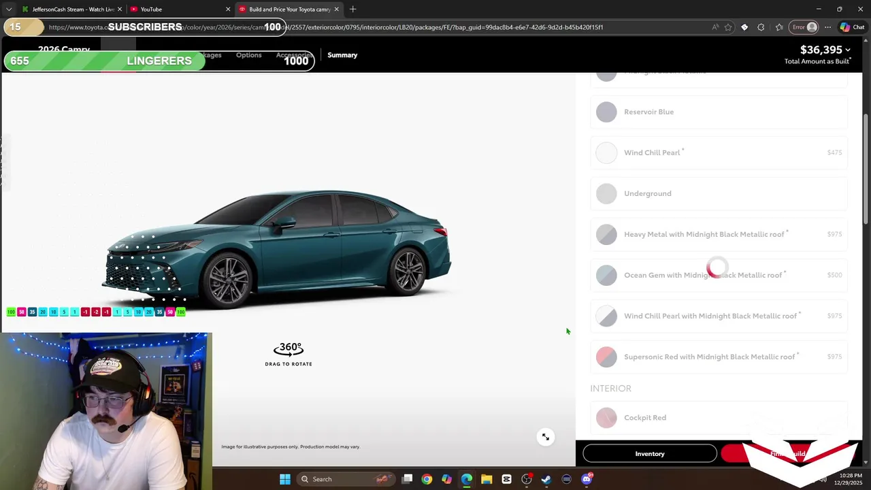Close the JeffersonCash Stream tab
Viewport: 871px width, 490px height.
[120, 10]
